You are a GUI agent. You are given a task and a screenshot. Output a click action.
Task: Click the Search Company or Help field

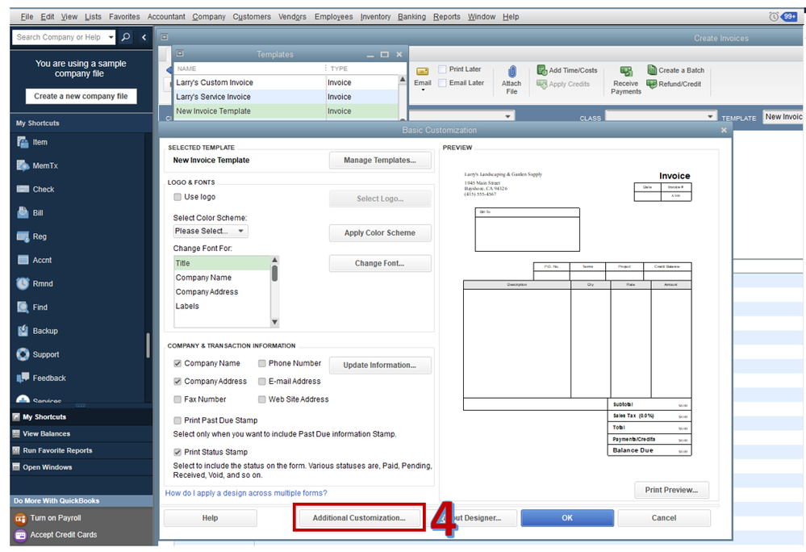60,37
